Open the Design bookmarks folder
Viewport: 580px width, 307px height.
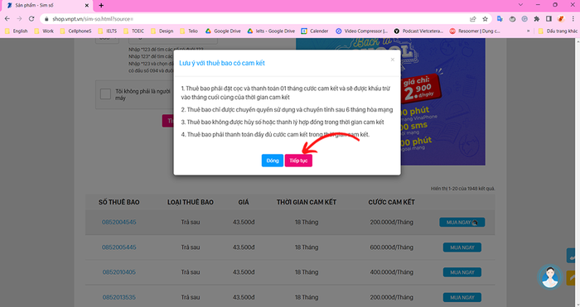click(162, 31)
